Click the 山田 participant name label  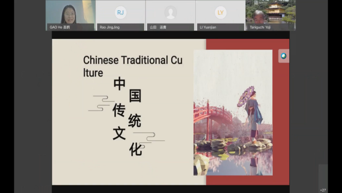[158, 27]
